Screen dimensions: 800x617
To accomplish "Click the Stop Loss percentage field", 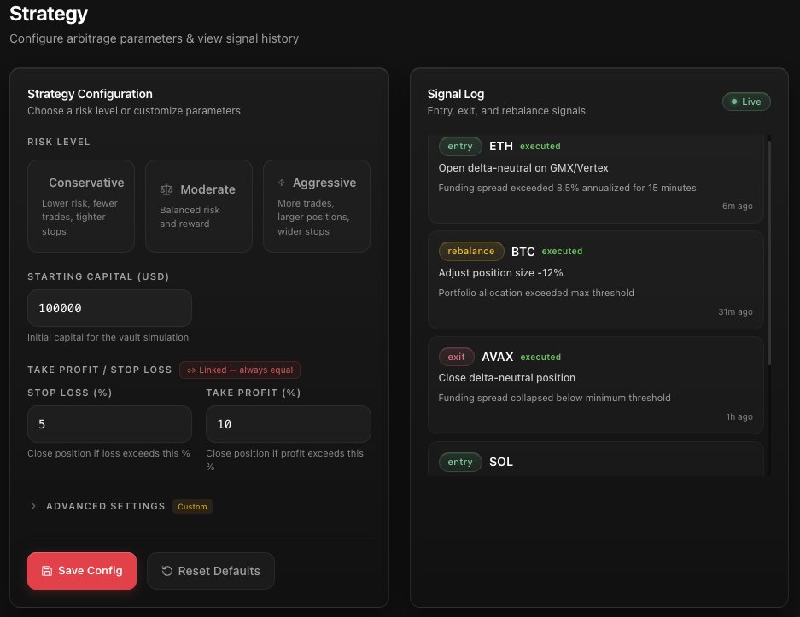I will (x=109, y=424).
